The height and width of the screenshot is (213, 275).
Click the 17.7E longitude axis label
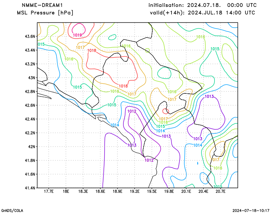(48, 191)
